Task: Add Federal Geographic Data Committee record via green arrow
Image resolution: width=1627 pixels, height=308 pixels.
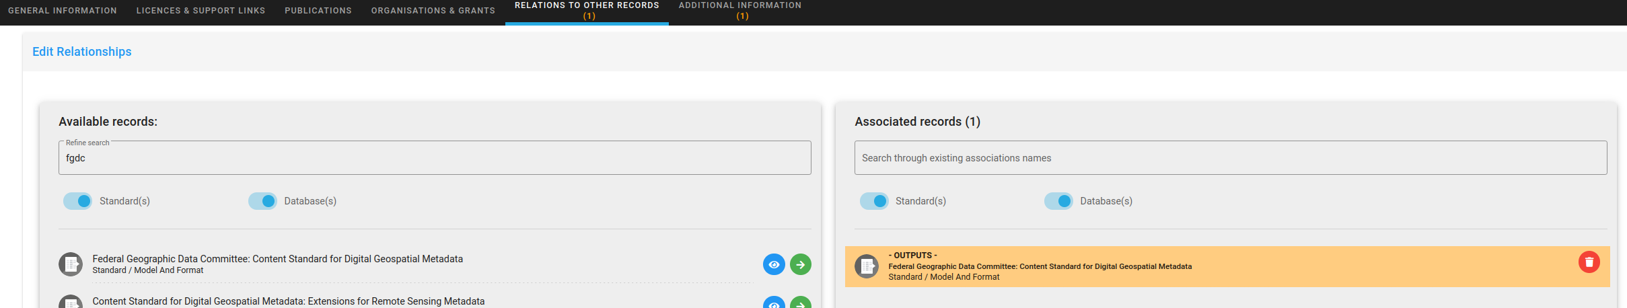Action: click(x=801, y=264)
